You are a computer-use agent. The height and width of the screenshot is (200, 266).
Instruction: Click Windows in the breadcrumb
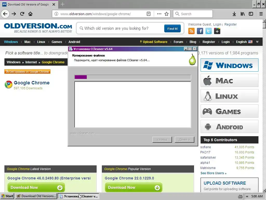point(14,62)
